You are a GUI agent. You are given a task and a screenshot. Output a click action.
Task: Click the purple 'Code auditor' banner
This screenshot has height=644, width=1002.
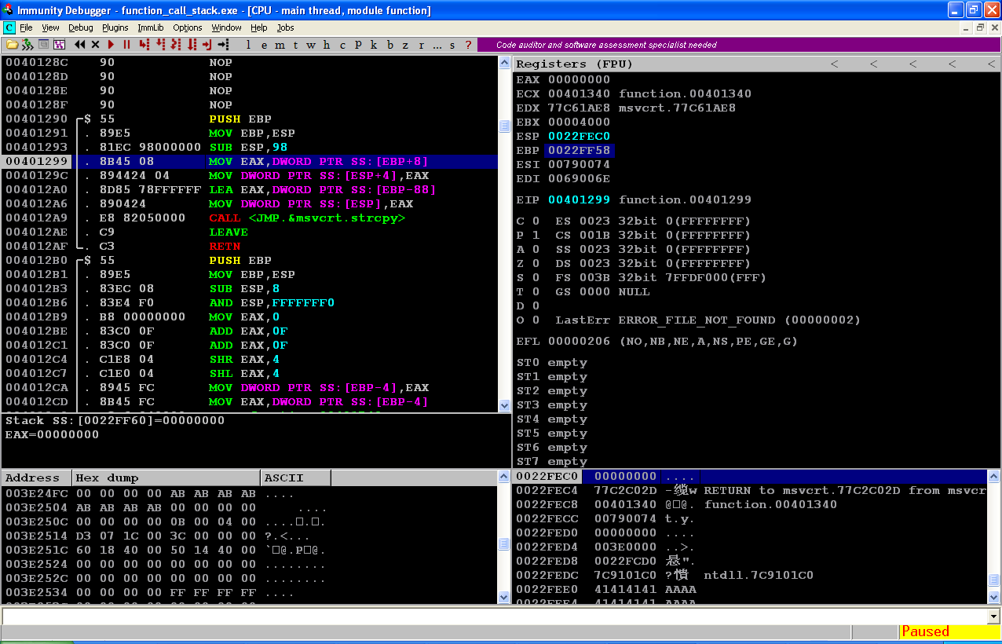pyautogui.click(x=737, y=45)
